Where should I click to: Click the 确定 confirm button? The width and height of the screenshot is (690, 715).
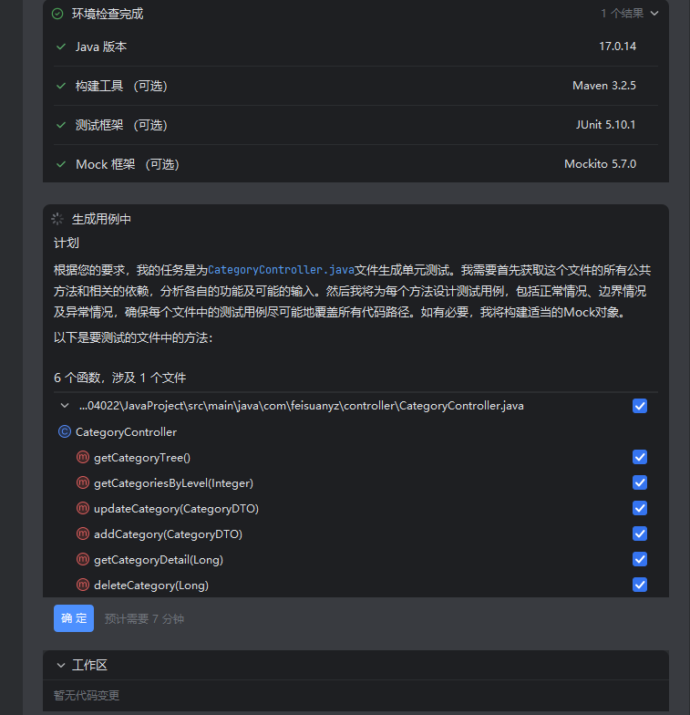(74, 618)
